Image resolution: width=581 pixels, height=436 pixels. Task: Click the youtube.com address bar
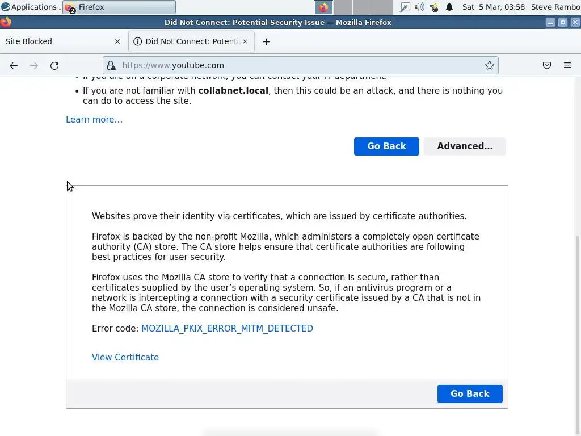(300, 65)
